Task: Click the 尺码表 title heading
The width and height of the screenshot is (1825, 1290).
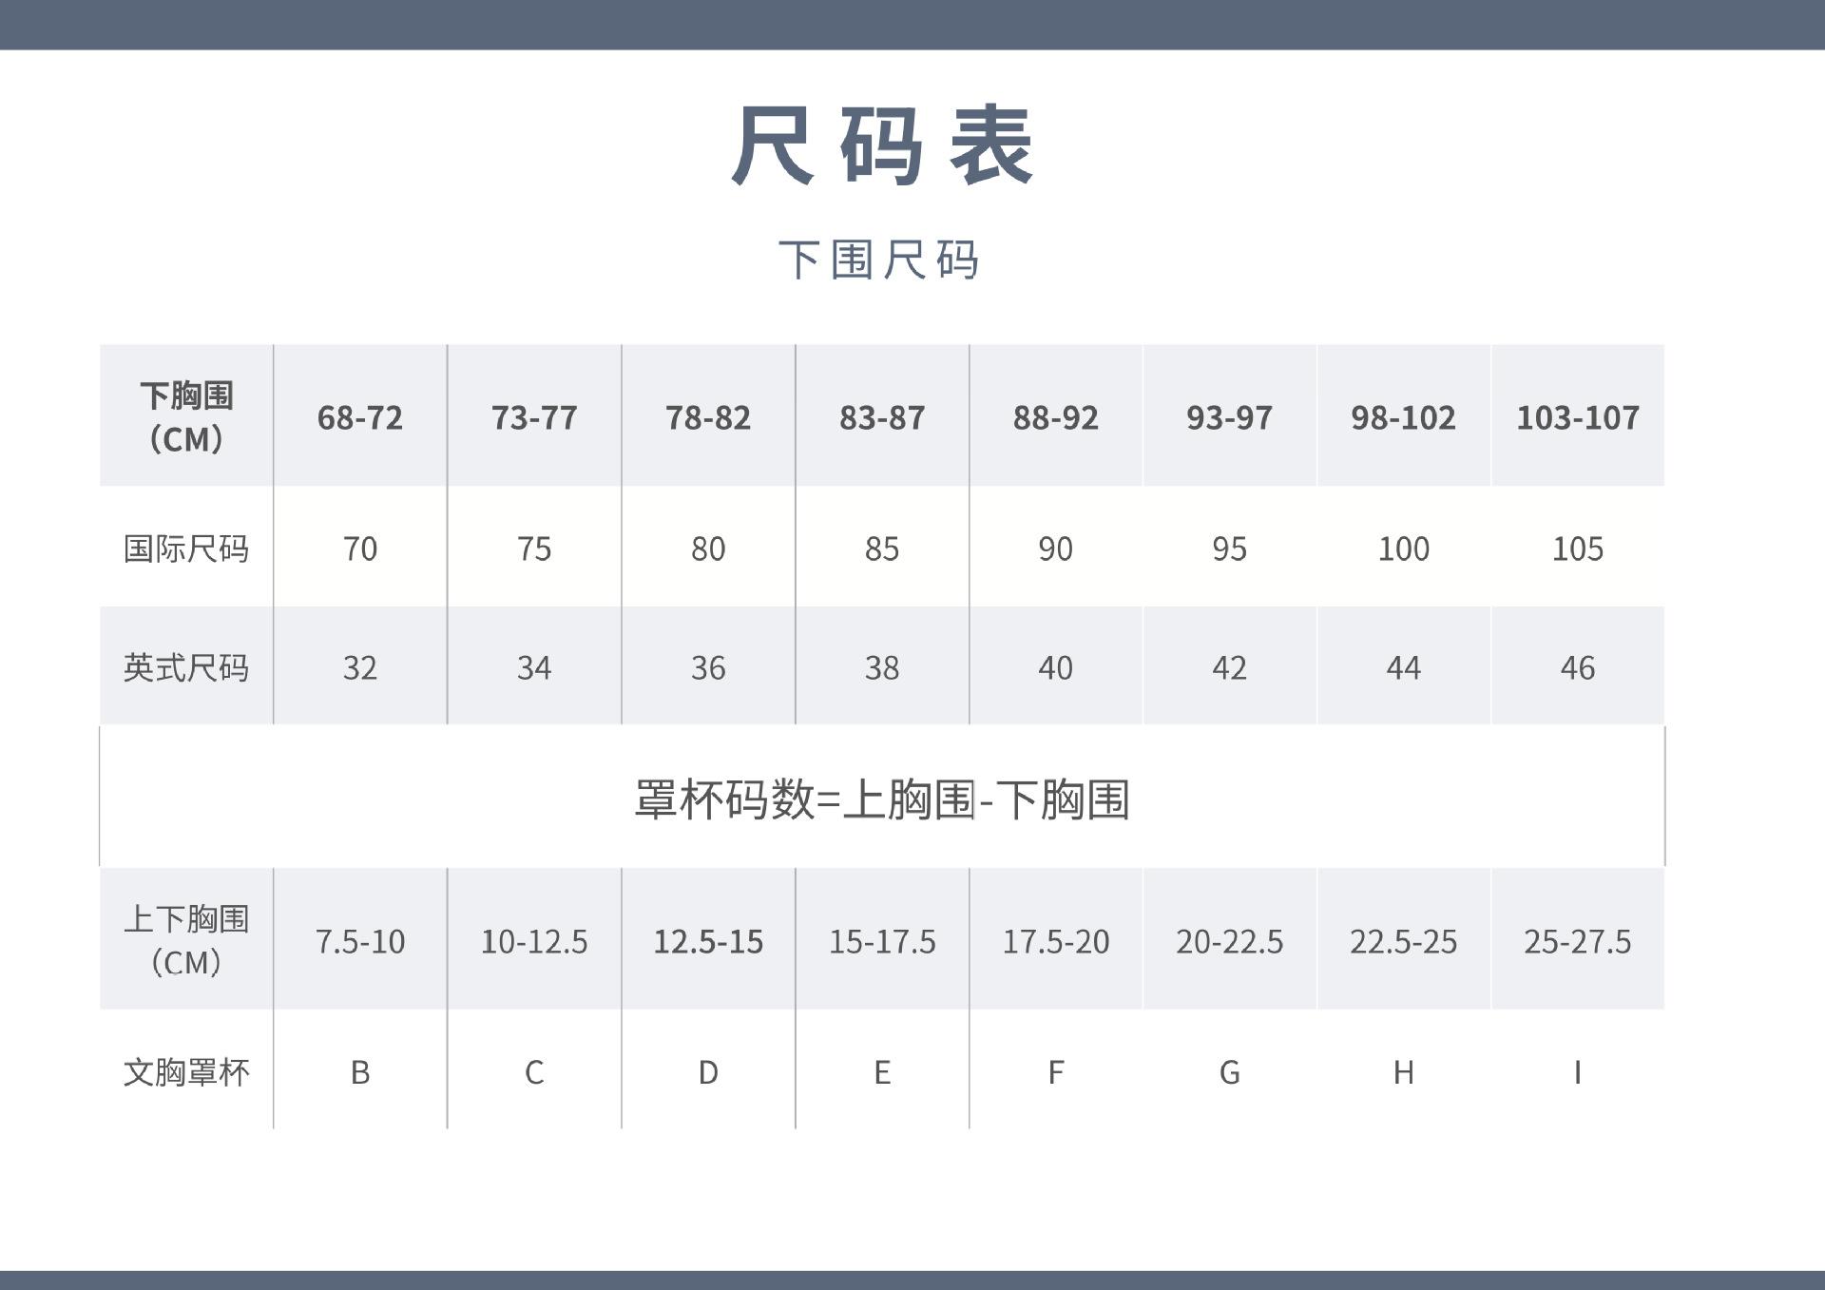Action: coord(881,145)
